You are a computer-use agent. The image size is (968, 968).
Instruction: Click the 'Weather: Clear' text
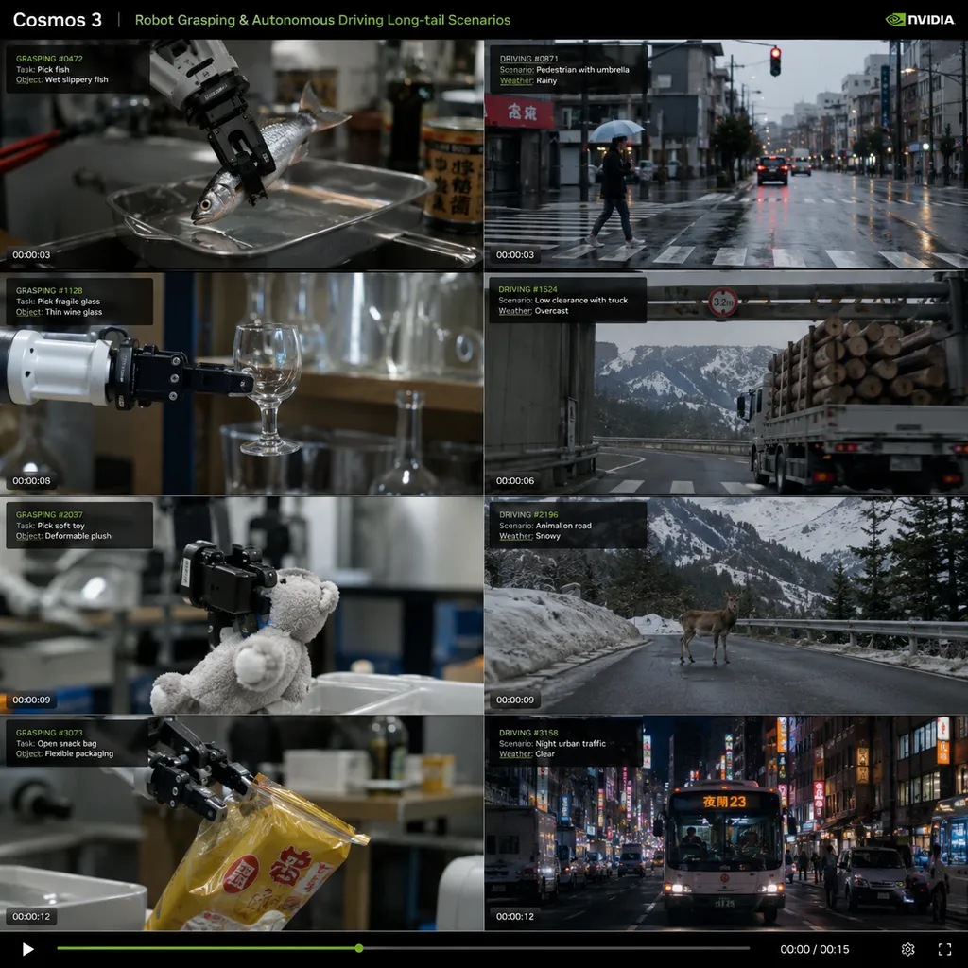(x=527, y=753)
